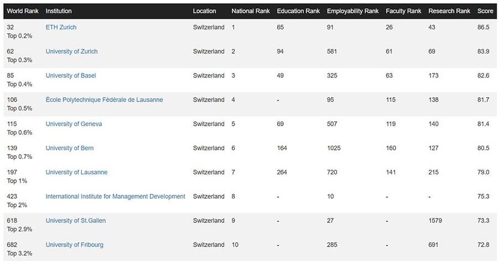Click ETH Zurich's score value 86.5

pos(483,27)
